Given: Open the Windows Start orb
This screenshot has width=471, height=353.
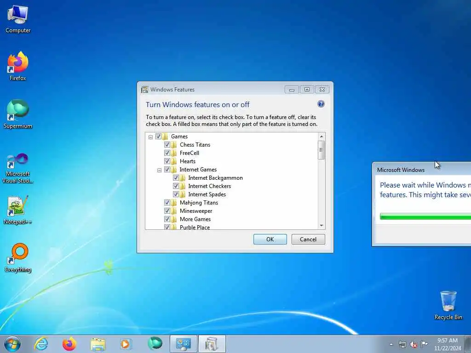Looking at the screenshot, I should coord(12,344).
